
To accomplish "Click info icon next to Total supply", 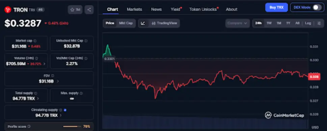I will click(x=36, y=93).
